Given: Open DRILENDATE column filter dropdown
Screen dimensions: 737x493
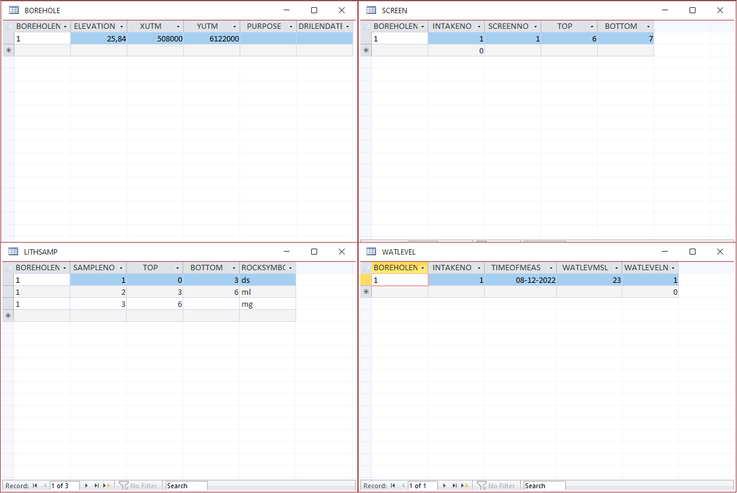Looking at the screenshot, I should tap(347, 26).
